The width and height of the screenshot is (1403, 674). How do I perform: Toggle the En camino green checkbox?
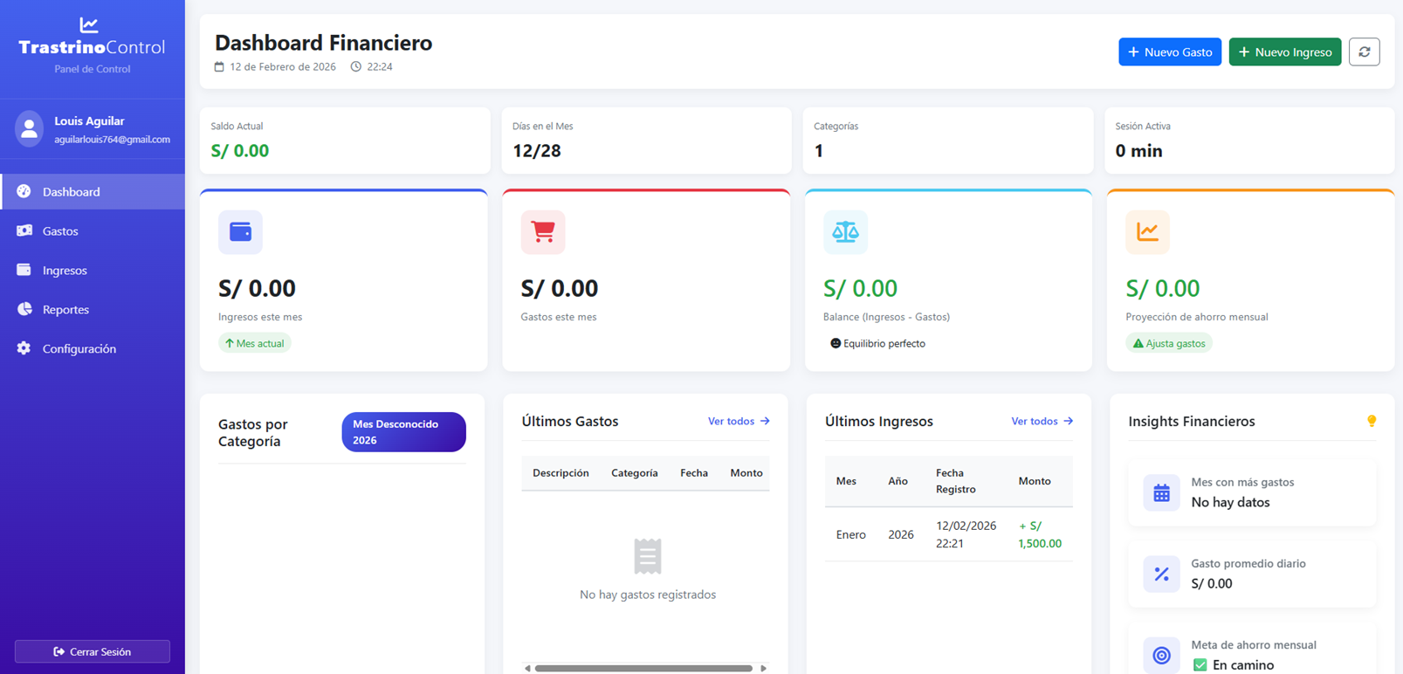click(1200, 665)
